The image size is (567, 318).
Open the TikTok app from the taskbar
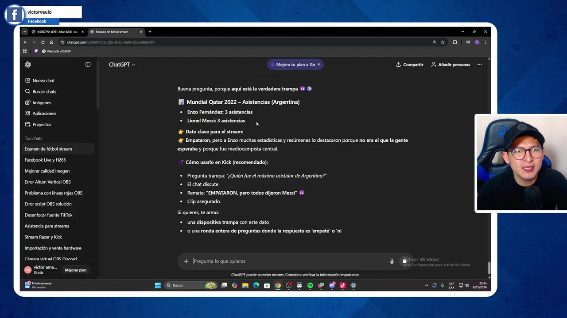tap(342, 285)
